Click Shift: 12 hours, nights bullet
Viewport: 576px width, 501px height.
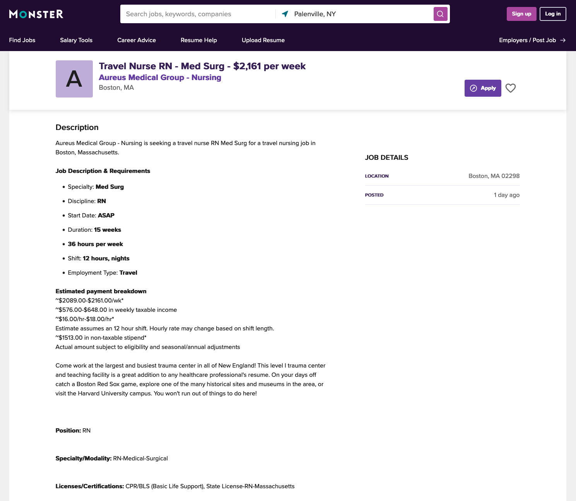[99, 258]
